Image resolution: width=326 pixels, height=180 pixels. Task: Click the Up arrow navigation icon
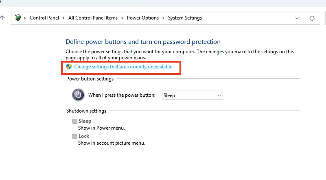pyautogui.click(x=2, y=18)
